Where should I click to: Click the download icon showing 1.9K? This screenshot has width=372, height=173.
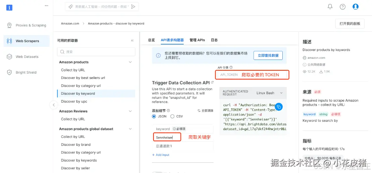point(321,71)
